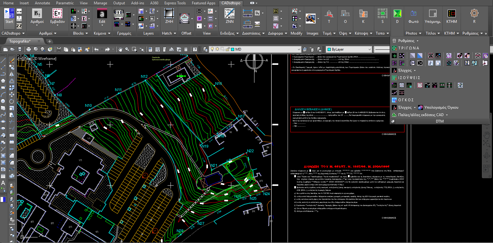Open the MD layer dropdown list
This screenshot has width=493, height=243.
pos(298,49)
